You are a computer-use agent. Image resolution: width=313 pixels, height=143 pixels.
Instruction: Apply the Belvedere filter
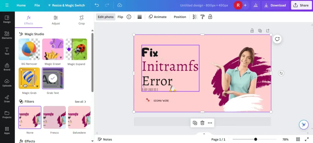click(79, 117)
